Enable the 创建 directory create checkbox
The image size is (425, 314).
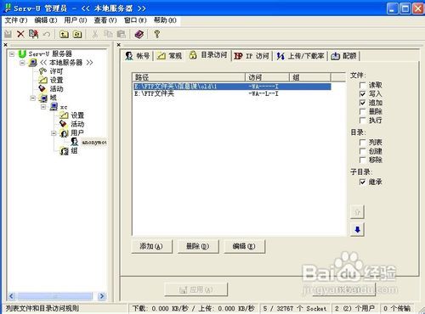pos(362,151)
